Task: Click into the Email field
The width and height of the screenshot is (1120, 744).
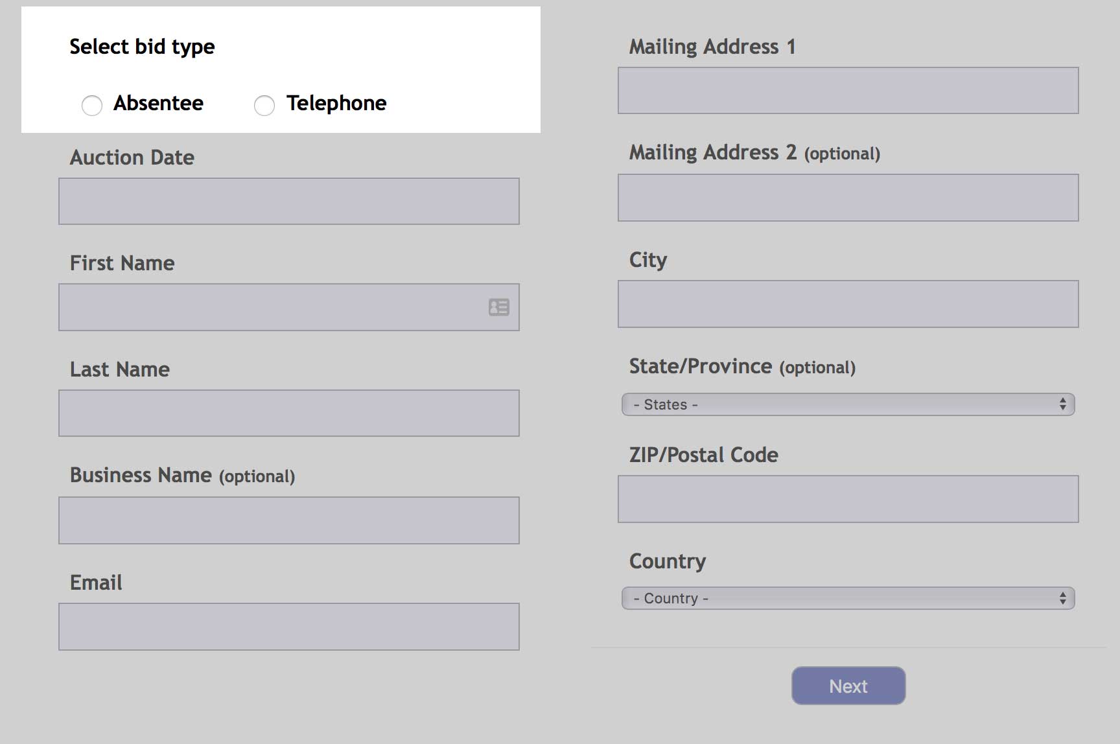Action: click(289, 627)
